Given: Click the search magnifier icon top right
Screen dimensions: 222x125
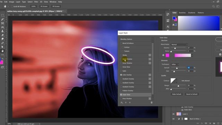Looking at the screenshot, I should point(213,6).
